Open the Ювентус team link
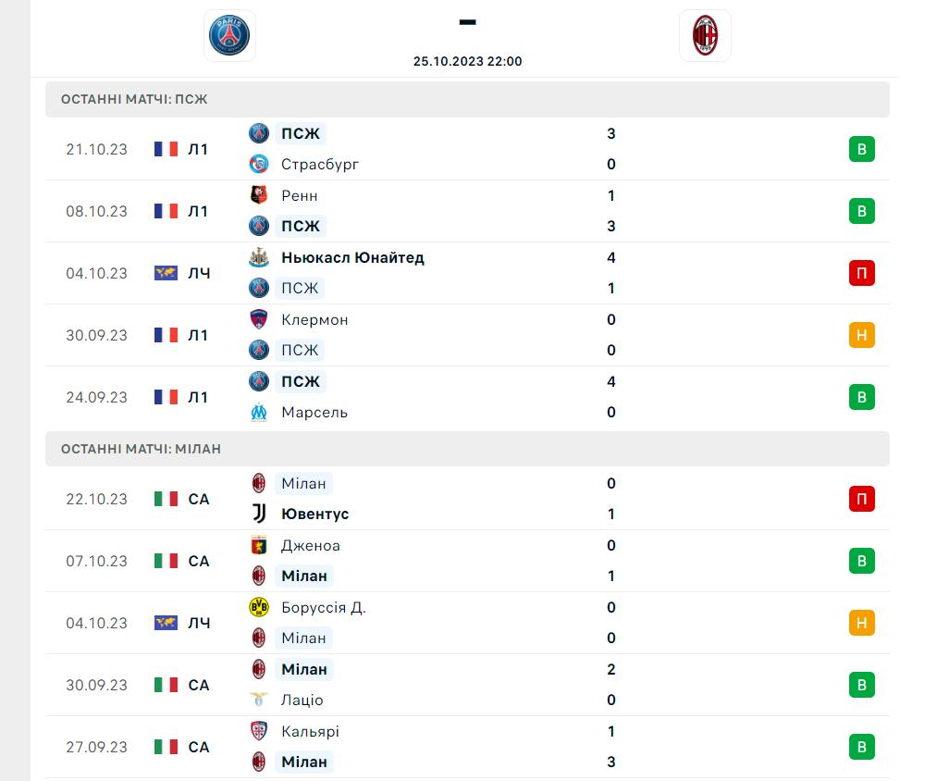This screenshot has height=781, width=937. (314, 514)
